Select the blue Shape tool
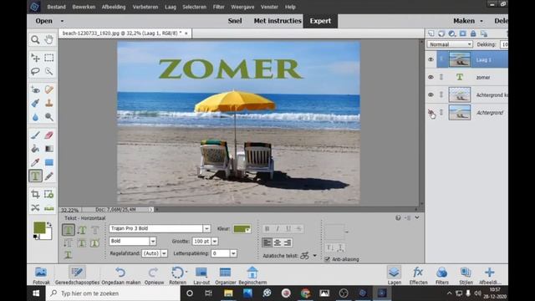Image resolution: width=535 pixels, height=301 pixels. point(48,162)
